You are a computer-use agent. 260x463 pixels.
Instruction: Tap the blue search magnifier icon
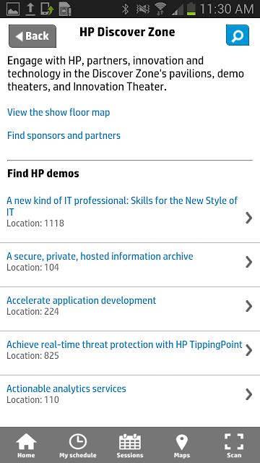click(238, 35)
